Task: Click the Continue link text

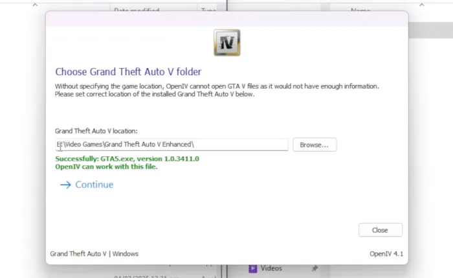Action: click(x=94, y=185)
